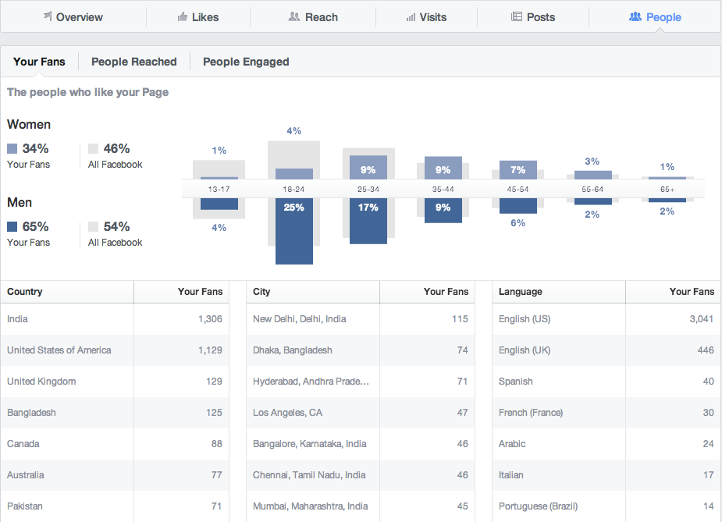The image size is (722, 522).
Task: Select the Dhaka, Bangladesh city link
Action: [292, 350]
